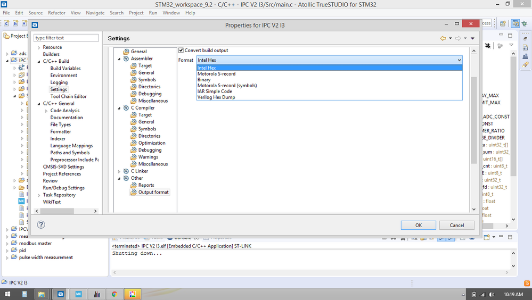Screen dimensions: 532x300
Task: Expand the C Linker tool node
Action: click(119, 171)
